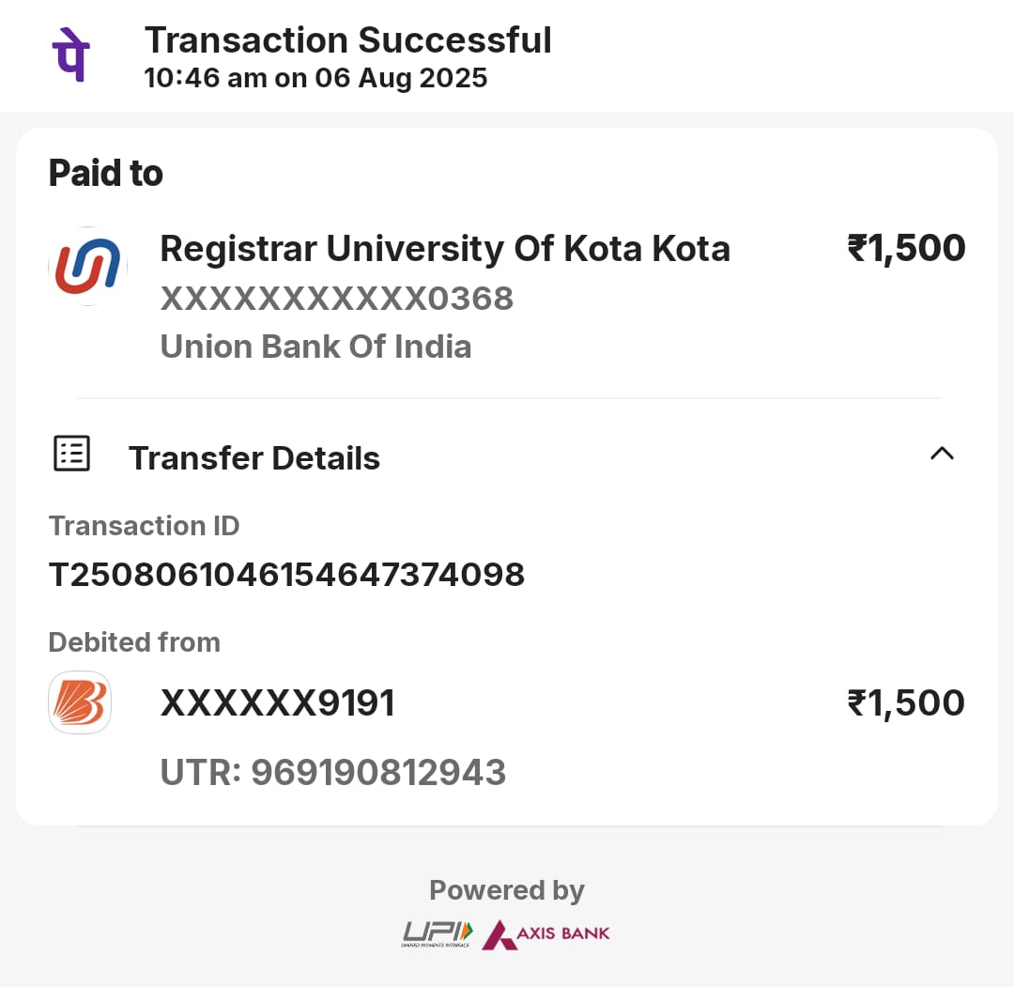
Task: Click the Transfer Details list icon
Action: click(71, 454)
